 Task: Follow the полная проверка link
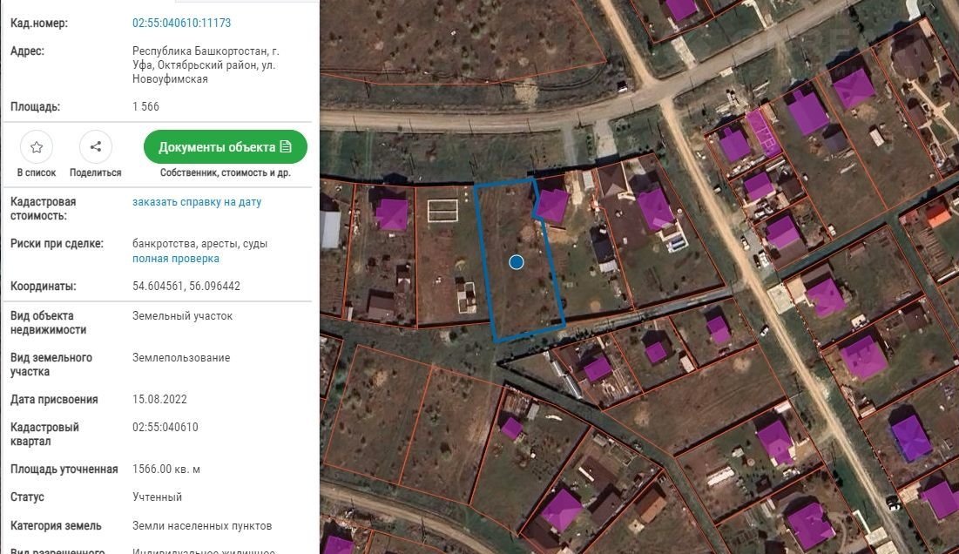(175, 259)
